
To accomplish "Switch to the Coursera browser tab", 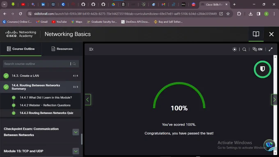I will tap(63, 5).
